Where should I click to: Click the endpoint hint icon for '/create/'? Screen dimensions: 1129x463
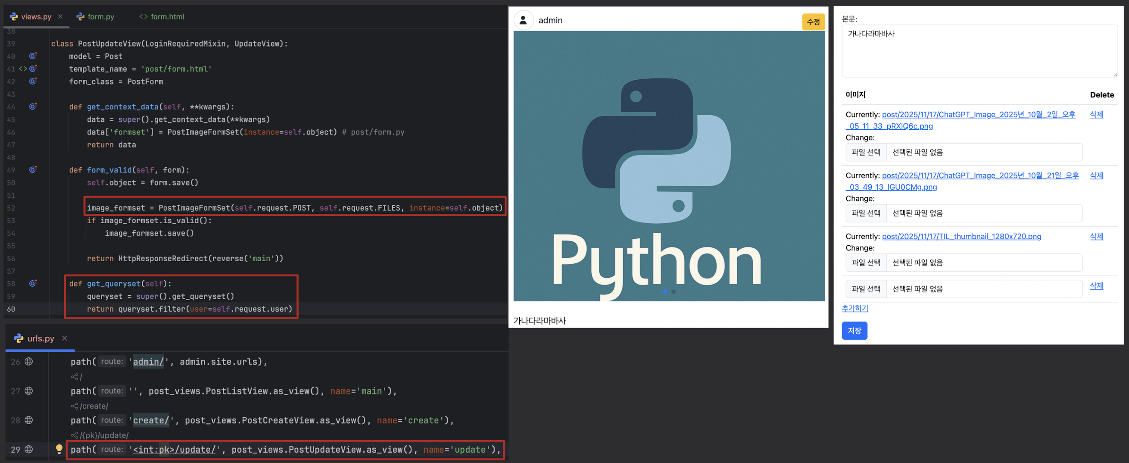75,407
